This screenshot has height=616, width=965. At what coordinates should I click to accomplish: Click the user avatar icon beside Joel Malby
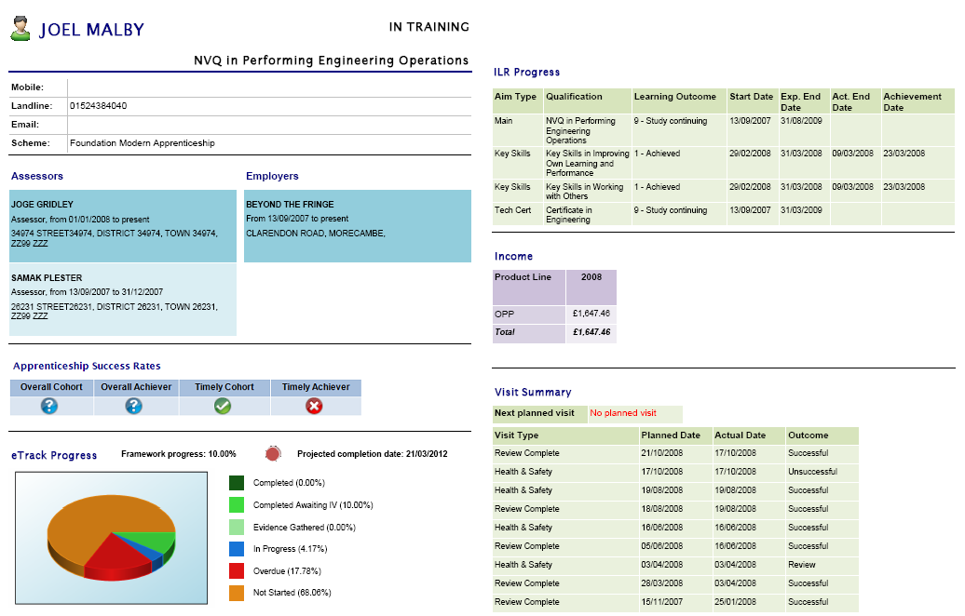20,30
